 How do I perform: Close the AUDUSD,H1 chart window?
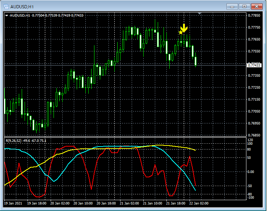[257, 6]
